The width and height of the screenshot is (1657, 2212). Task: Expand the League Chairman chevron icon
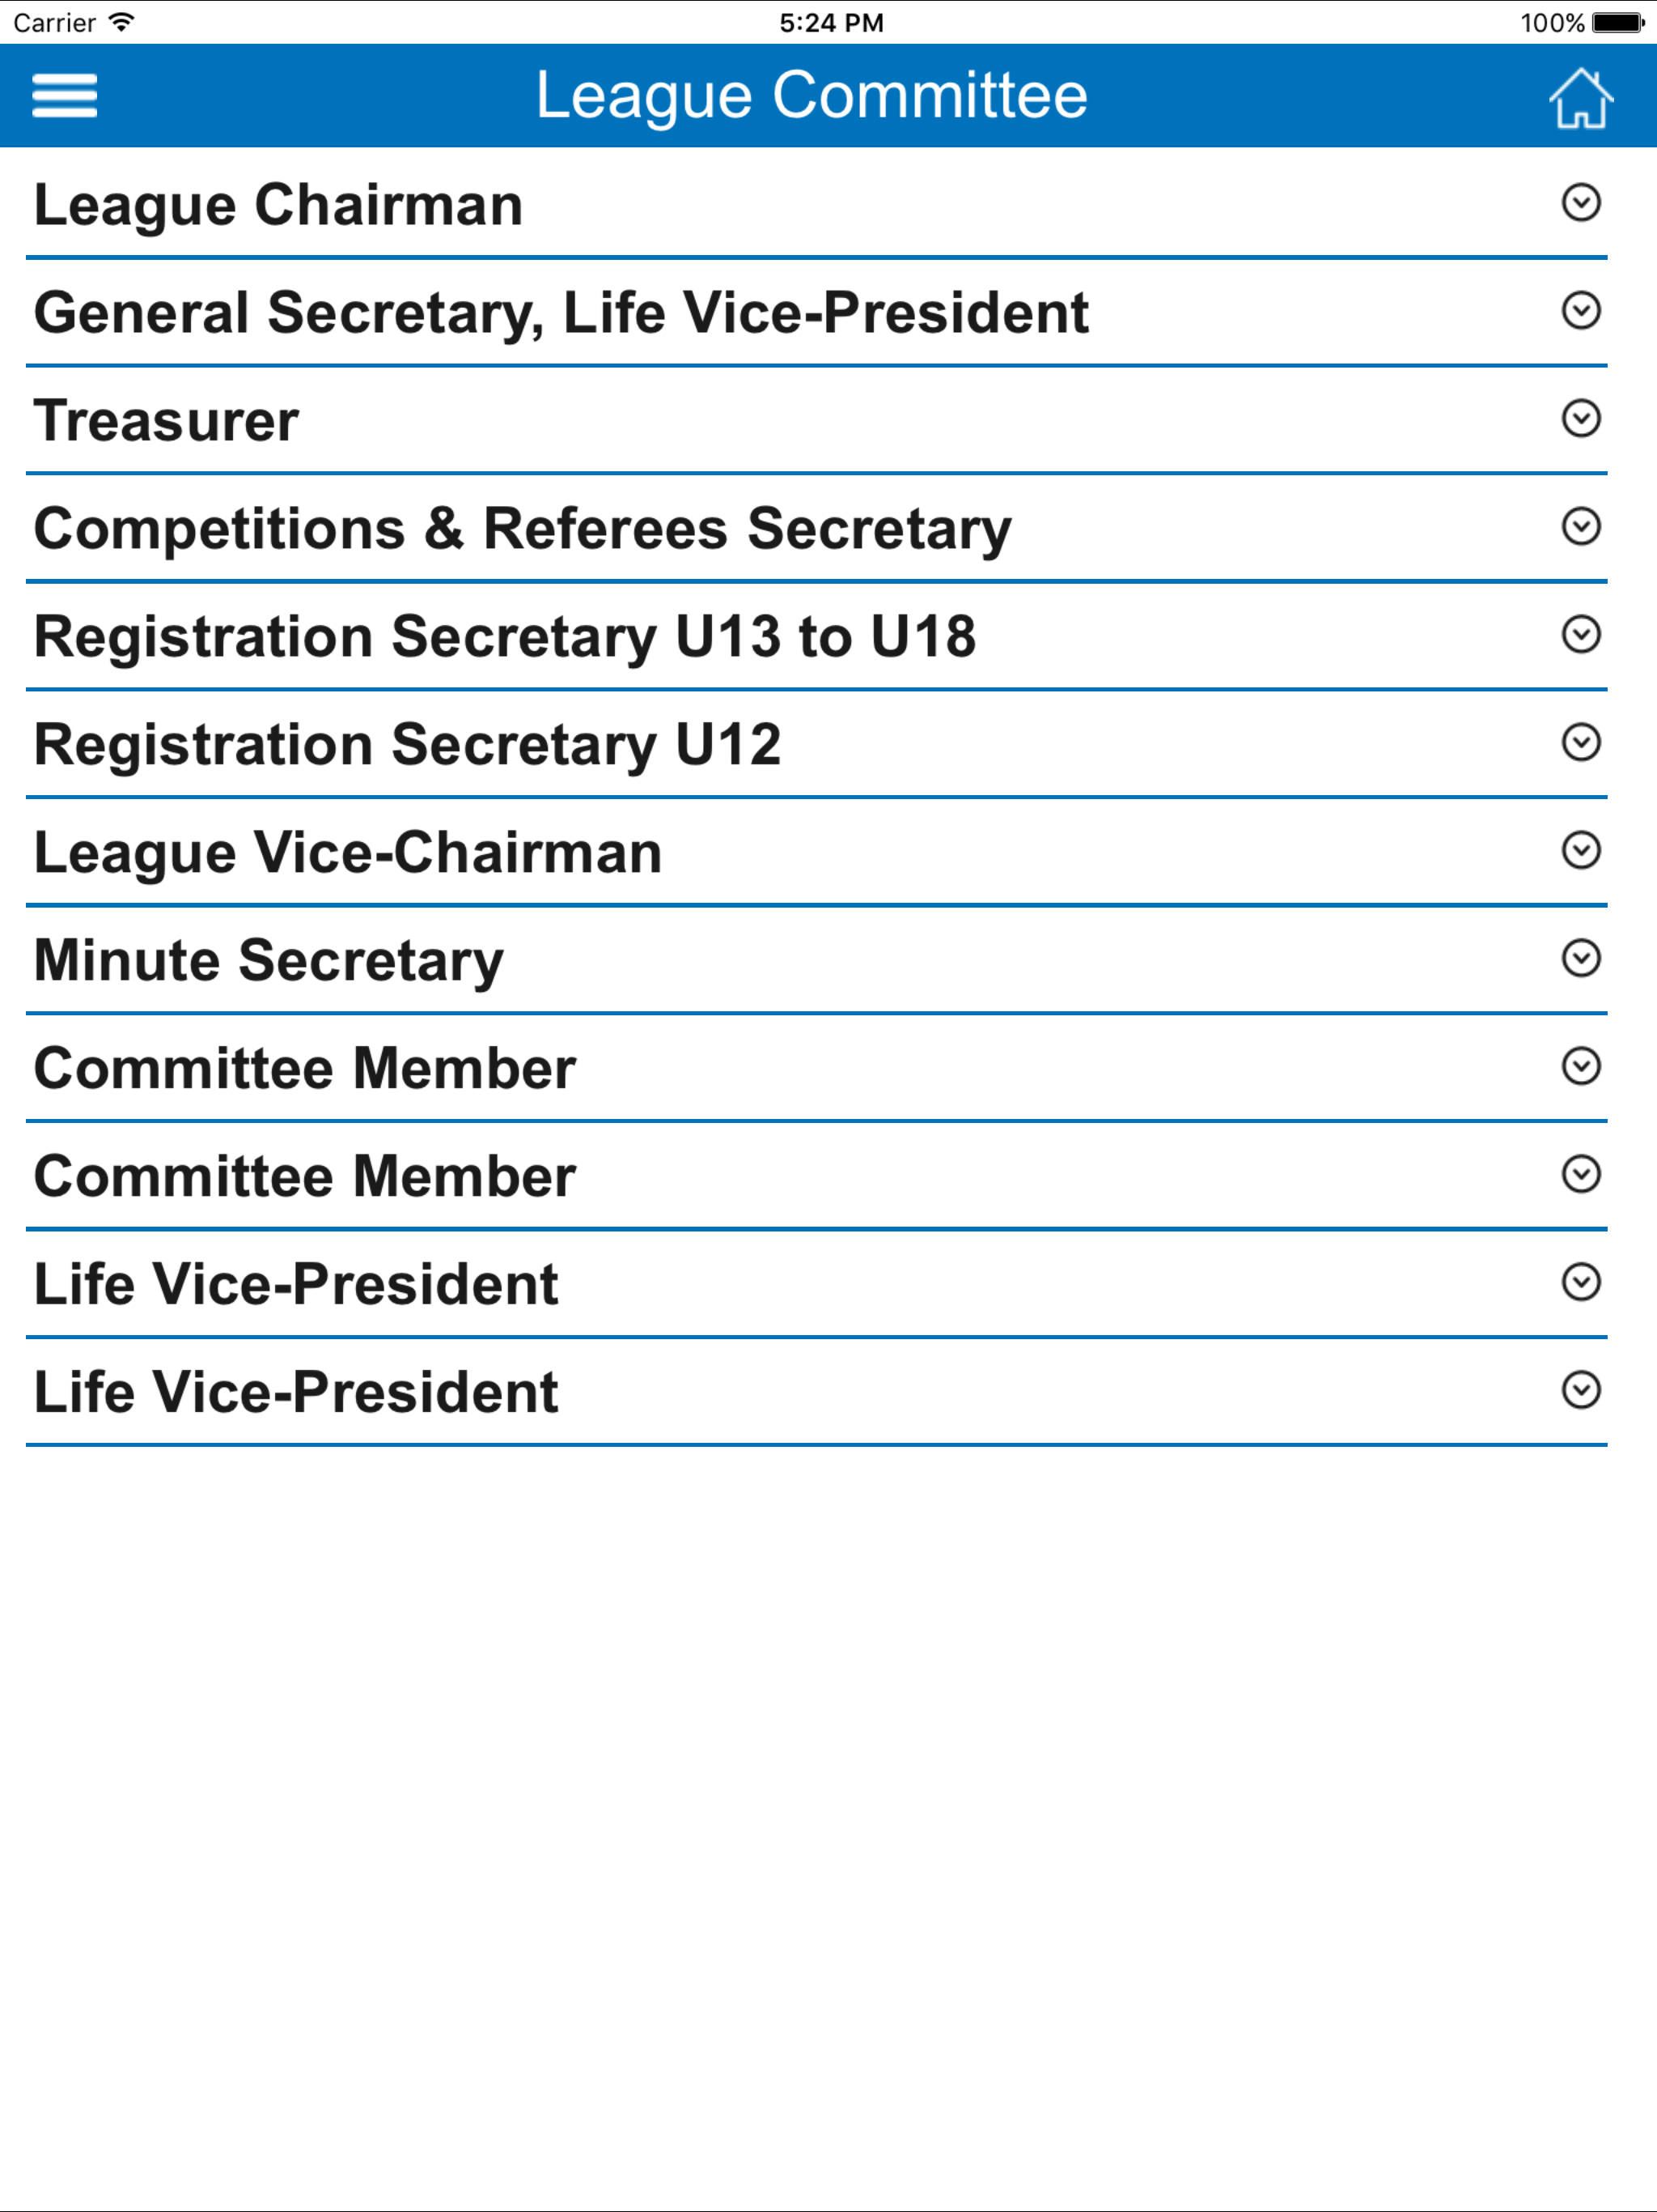[1581, 203]
